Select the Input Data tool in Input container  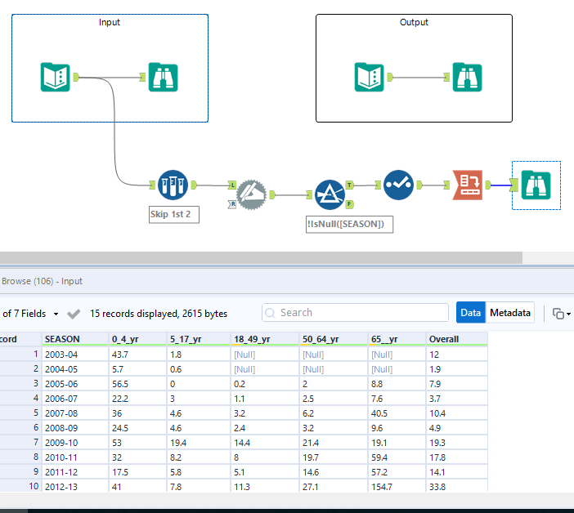pyautogui.click(x=55, y=77)
